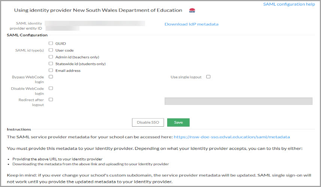Turn on Use single logout
Viewport: 321px width, 187px height.
(x=208, y=77)
